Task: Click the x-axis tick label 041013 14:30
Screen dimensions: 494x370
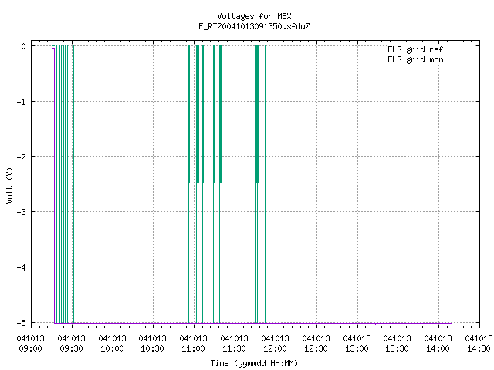Action: 479,343
